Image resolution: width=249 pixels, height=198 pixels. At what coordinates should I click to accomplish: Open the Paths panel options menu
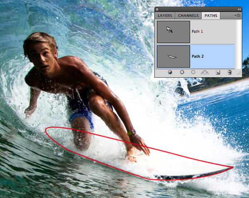point(237,15)
